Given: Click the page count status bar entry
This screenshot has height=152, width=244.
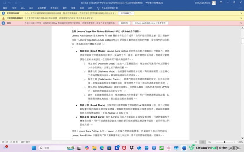Looking at the screenshot, I should coord(9,142).
